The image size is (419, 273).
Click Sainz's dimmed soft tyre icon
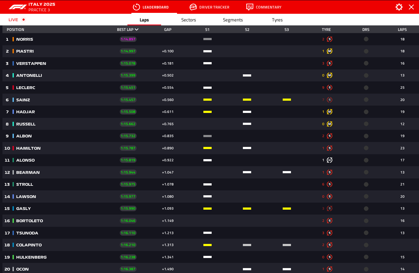pyautogui.click(x=330, y=100)
